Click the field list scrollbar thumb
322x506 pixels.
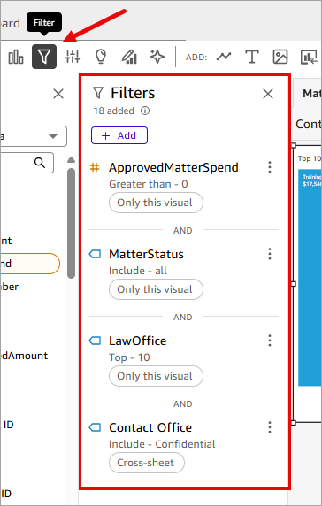coord(72,223)
